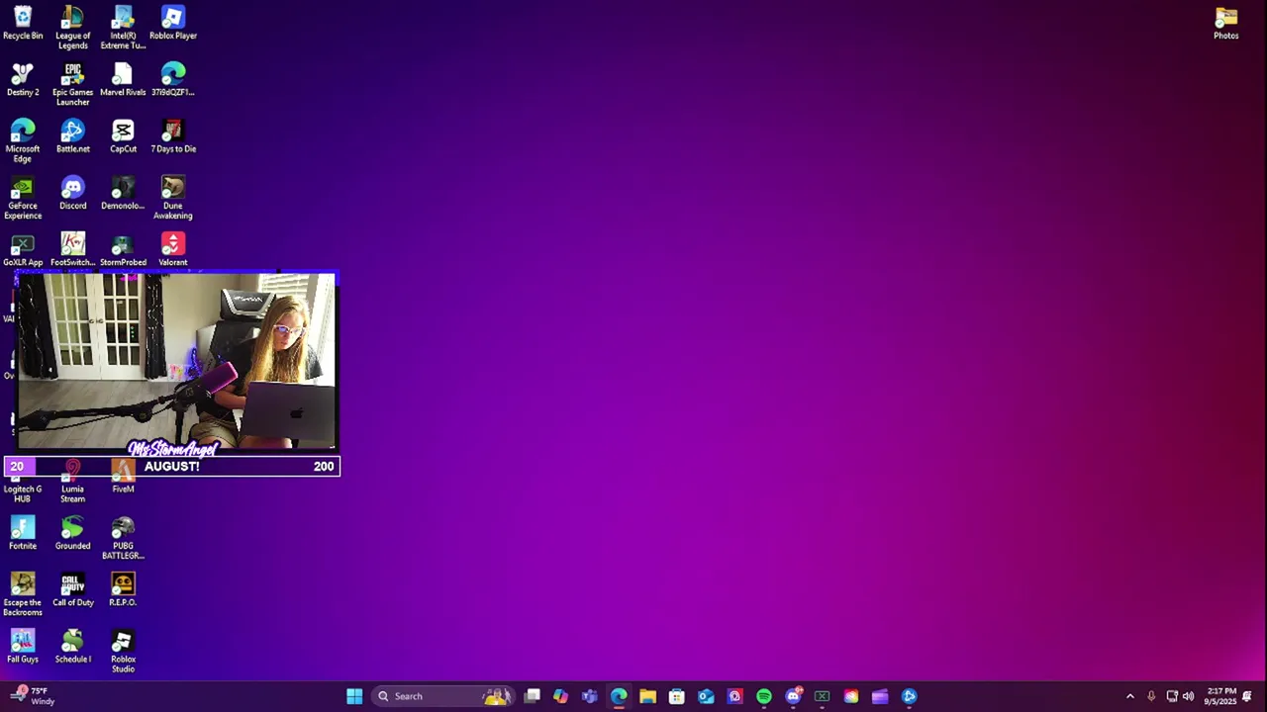Click the AUGUST! goal progress bar
Image resolution: width=1267 pixels, height=712 pixels.
tap(172, 466)
